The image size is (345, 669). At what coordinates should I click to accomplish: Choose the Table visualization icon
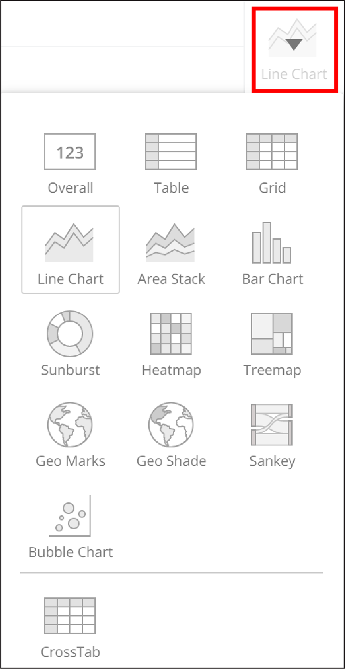tap(171, 151)
